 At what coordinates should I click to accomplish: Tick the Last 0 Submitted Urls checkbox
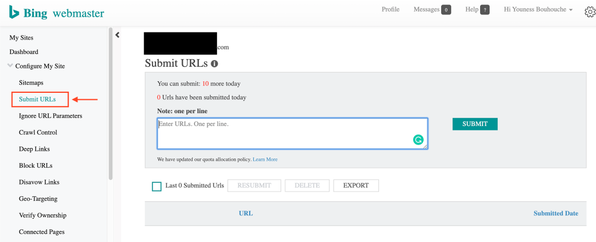pyautogui.click(x=157, y=186)
